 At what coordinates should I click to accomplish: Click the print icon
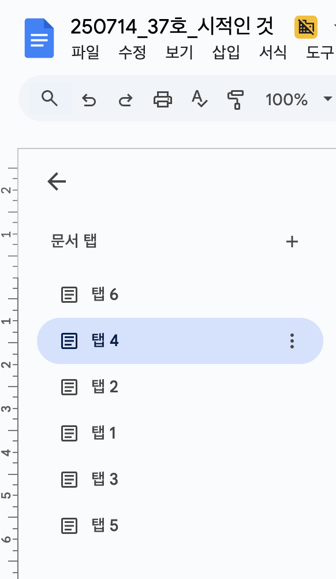[x=162, y=99]
